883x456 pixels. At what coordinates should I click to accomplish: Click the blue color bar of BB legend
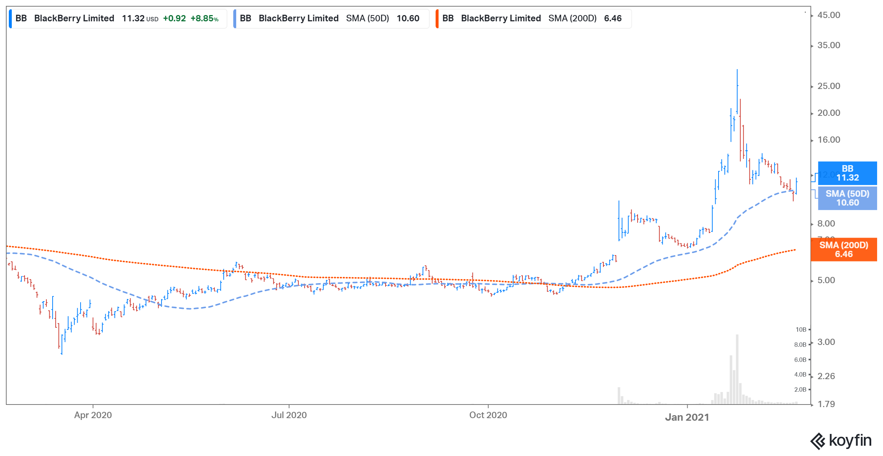point(10,18)
